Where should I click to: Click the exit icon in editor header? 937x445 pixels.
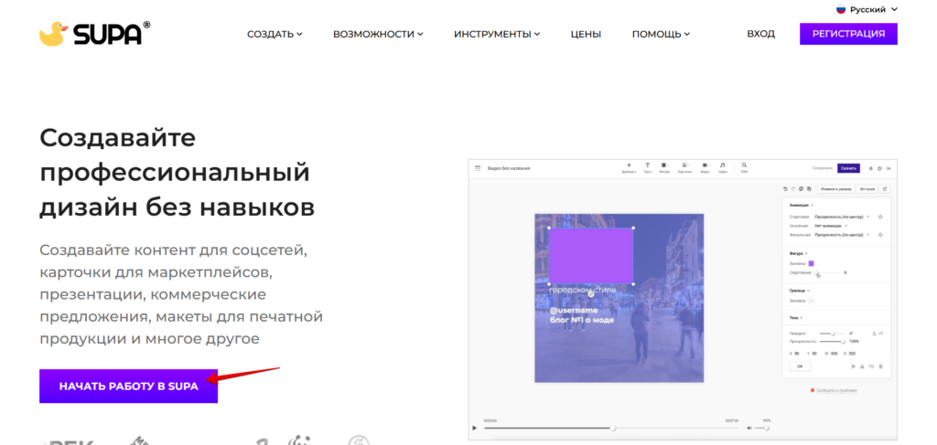pos(889,168)
